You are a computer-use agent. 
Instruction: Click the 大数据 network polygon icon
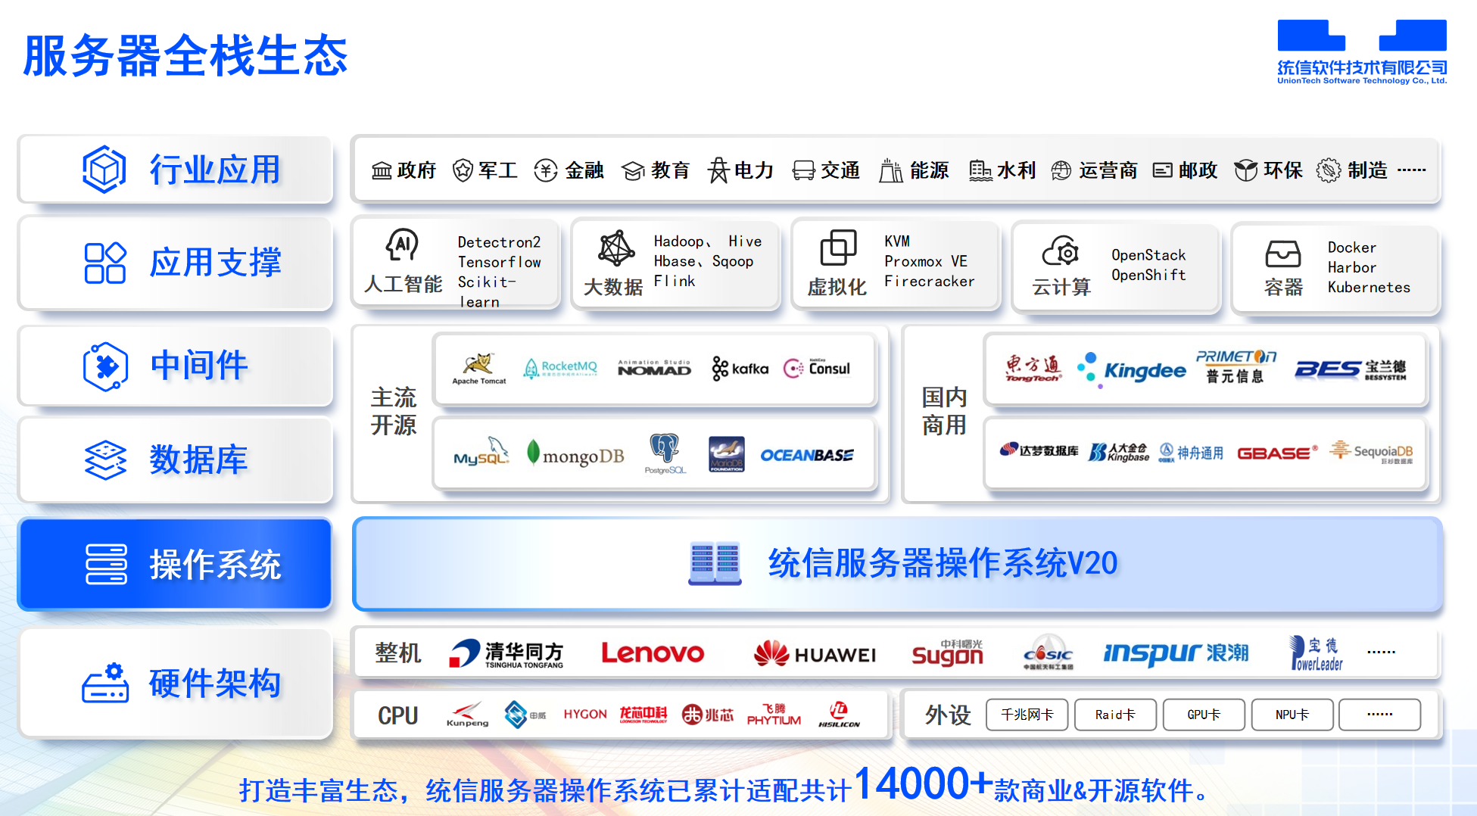point(616,248)
